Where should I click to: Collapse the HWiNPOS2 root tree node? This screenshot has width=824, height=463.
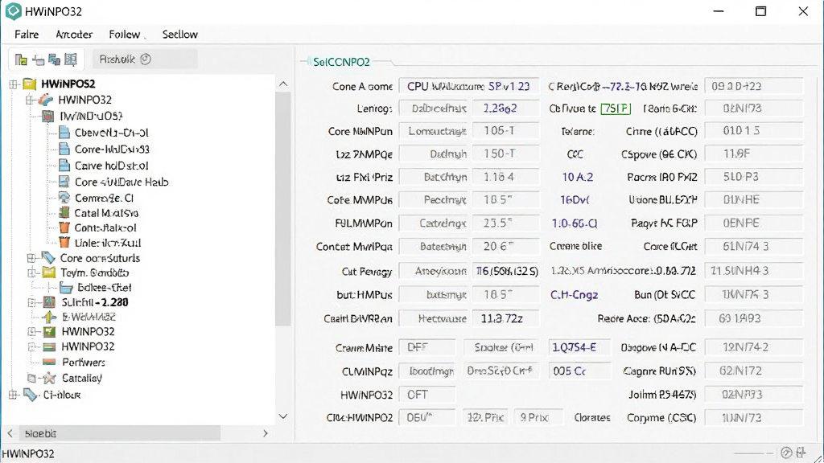coord(14,84)
